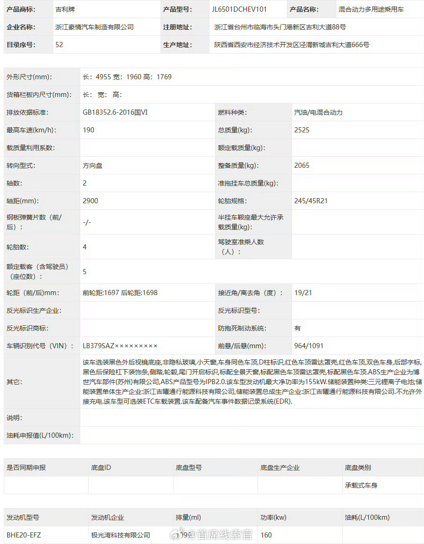Click the registered address 浙江省台州市临海市头门港新区吉利大道88号
The height and width of the screenshot is (544, 424).
(x=280, y=27)
